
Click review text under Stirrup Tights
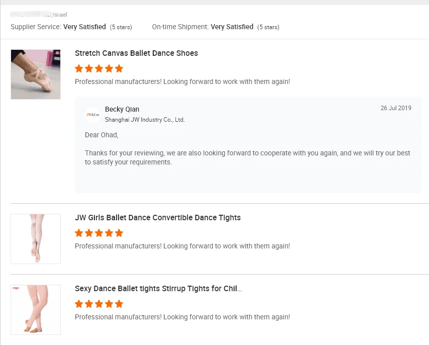[182, 317]
